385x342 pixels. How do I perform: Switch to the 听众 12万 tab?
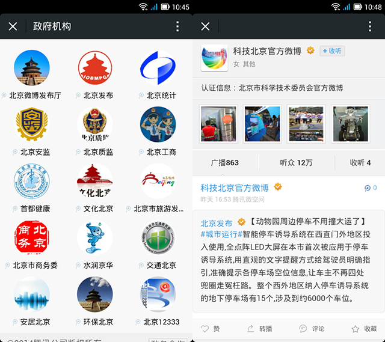[x=297, y=163]
